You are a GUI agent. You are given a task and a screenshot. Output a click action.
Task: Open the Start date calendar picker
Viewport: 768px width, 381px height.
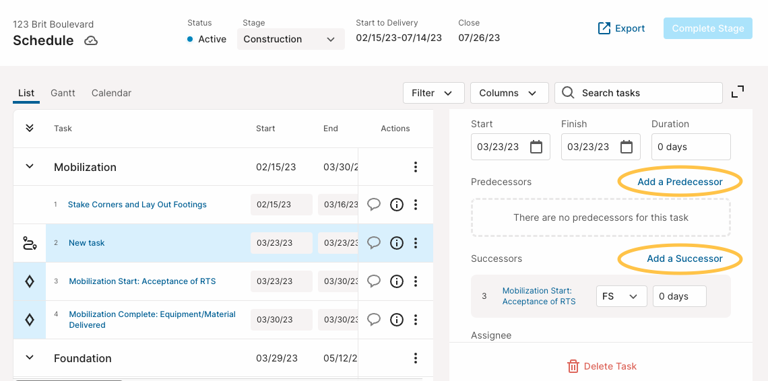point(536,147)
